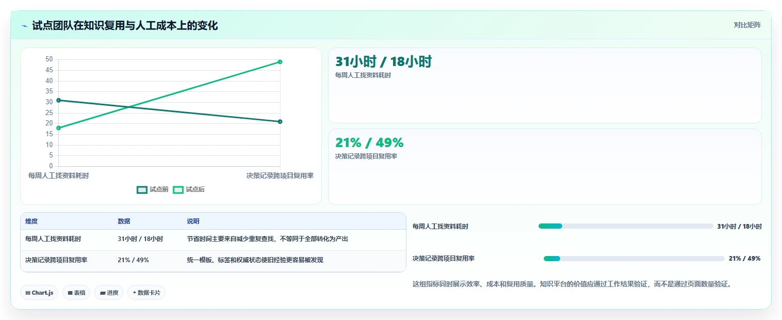Click the 31小时 / 18小时 value beside progress bar
782x320 pixels.
tap(739, 226)
